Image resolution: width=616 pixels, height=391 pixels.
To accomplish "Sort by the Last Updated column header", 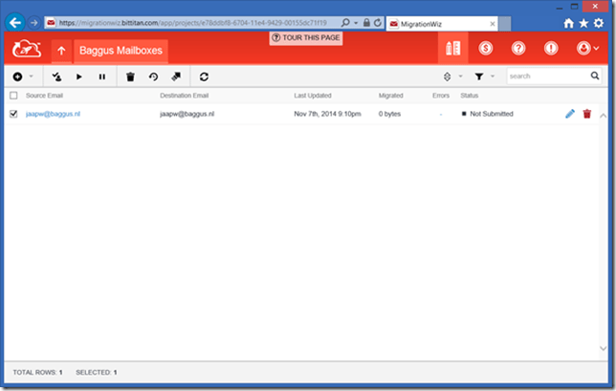I will click(x=314, y=96).
